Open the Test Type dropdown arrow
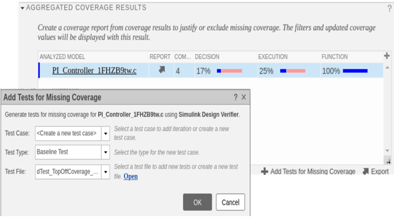Screen dimensions: 394x221 pos(106,152)
